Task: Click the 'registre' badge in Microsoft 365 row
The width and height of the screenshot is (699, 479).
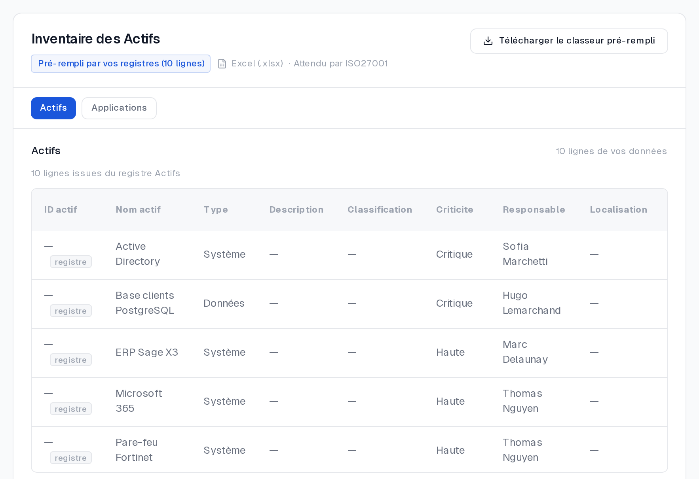Action: click(x=71, y=409)
